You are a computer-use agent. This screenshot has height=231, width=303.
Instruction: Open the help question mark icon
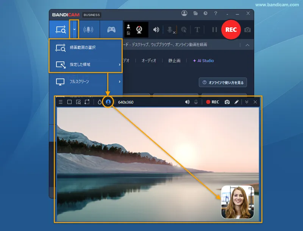click(216, 13)
